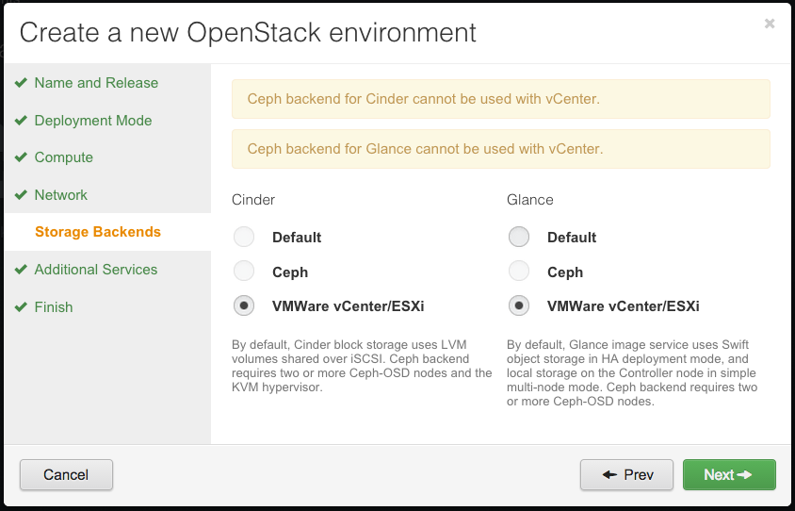Click the checkmark icon beside Network
The image size is (795, 511).
click(21, 195)
